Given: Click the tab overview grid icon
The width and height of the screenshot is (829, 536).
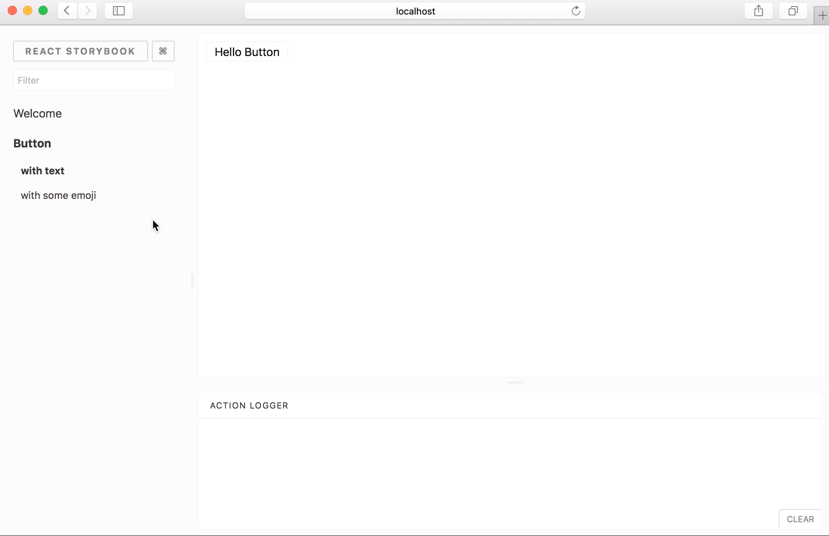Looking at the screenshot, I should point(793,11).
